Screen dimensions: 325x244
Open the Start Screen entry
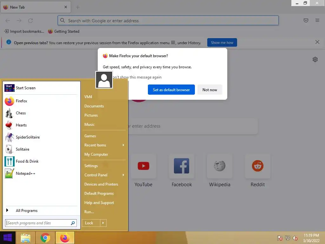click(x=41, y=88)
